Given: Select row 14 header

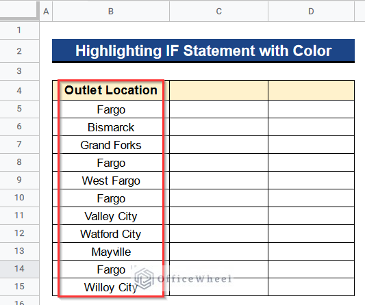Looking at the screenshot, I should tap(19, 269).
